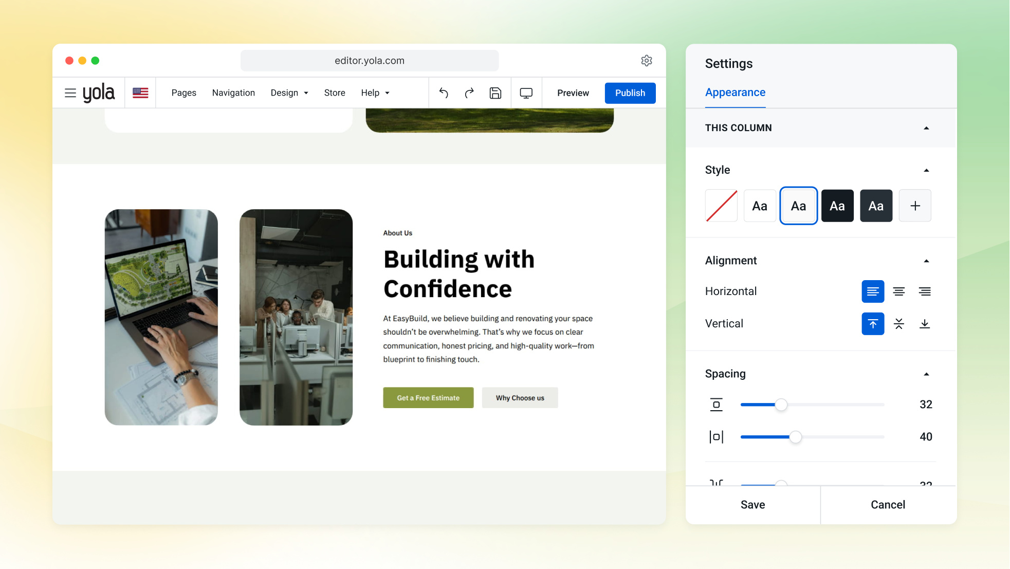Adjust the horizontal spacing slider at 40
The image size is (1010, 569).
click(796, 437)
